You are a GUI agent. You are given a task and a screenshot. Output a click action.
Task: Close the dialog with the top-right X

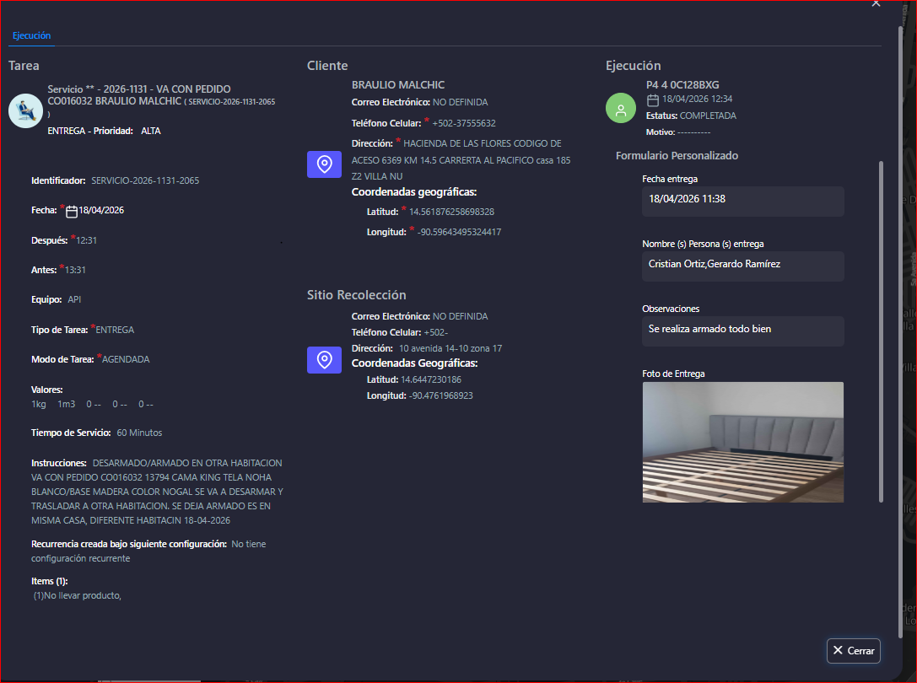pyautogui.click(x=876, y=4)
